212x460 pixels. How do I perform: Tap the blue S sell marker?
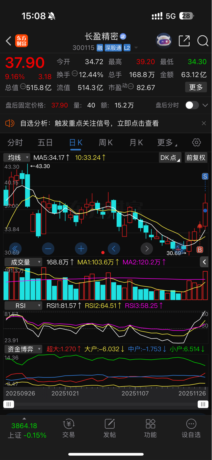pyautogui.click(x=205, y=176)
